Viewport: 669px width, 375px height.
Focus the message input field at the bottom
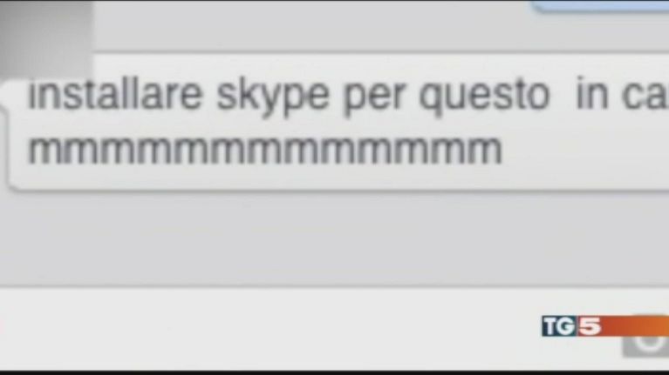(262, 331)
